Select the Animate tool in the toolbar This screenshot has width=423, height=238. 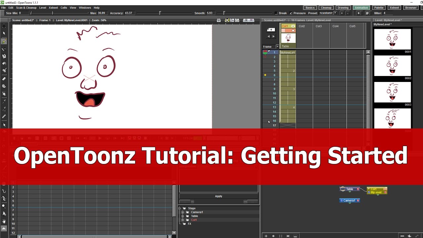(4, 26)
